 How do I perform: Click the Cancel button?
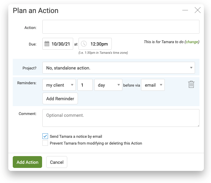point(57,162)
